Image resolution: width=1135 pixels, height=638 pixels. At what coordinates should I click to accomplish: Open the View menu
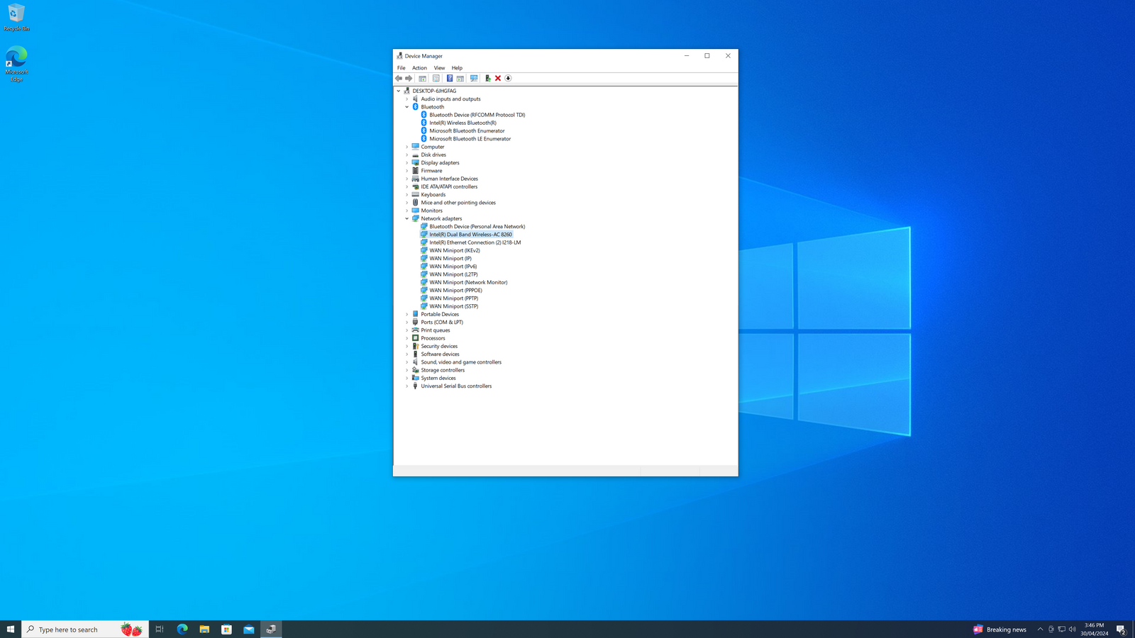(439, 68)
